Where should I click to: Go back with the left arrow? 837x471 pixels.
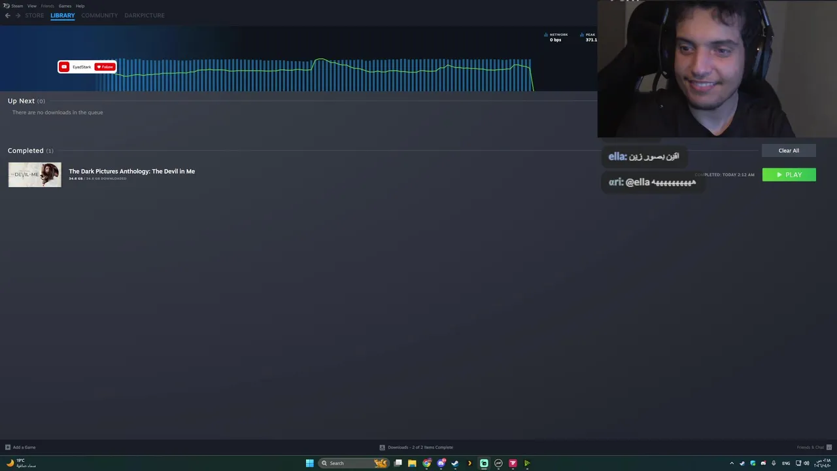pyautogui.click(x=8, y=15)
